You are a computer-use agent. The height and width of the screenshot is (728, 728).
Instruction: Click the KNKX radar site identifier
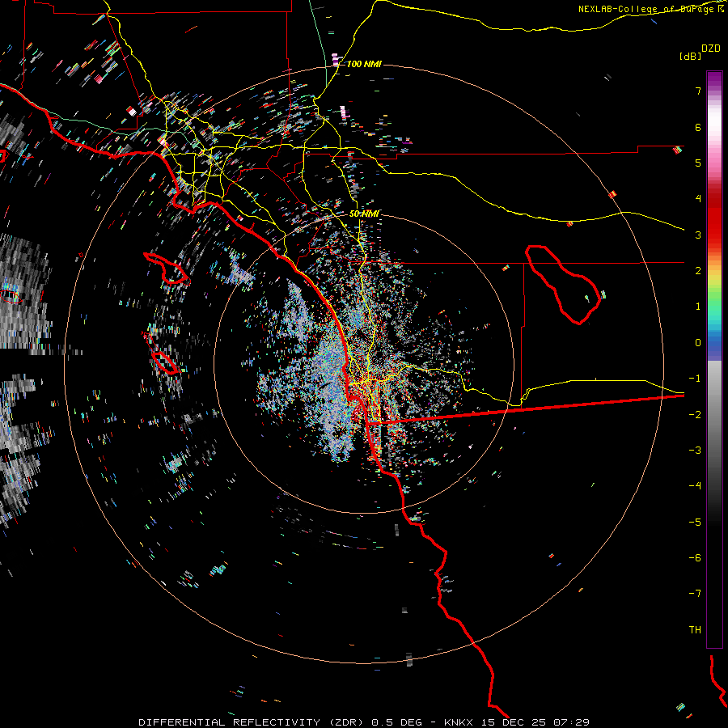(x=459, y=722)
